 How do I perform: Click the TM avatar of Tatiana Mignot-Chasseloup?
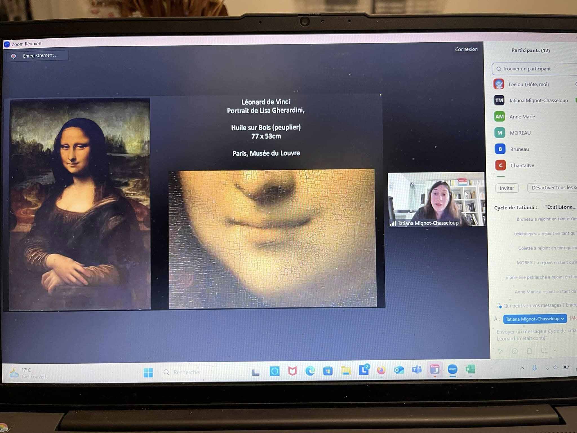coord(499,100)
